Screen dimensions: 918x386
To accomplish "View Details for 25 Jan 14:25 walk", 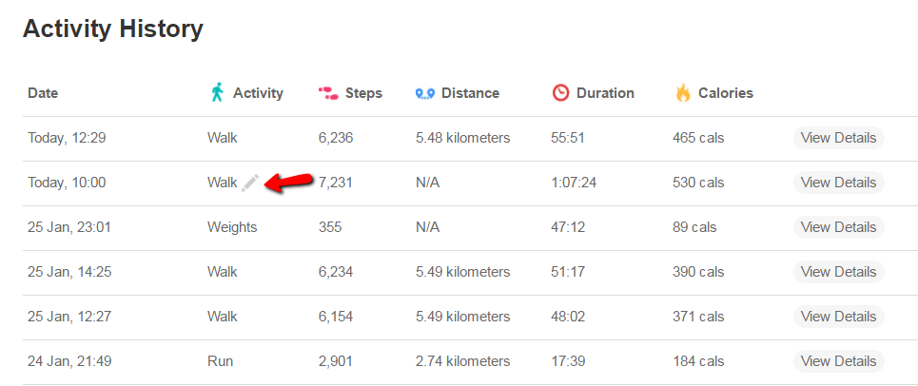I will coord(838,272).
